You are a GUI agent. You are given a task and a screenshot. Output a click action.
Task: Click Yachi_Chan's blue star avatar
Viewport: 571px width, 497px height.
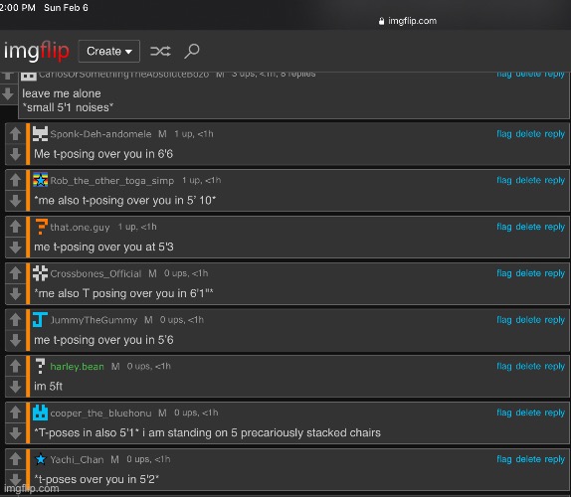click(x=41, y=459)
